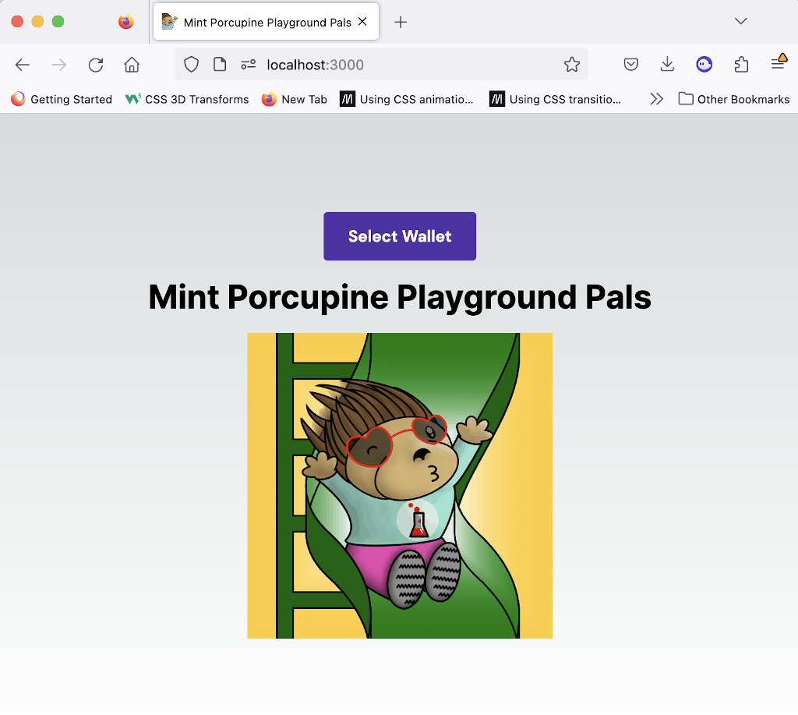Screen dimensions: 798x715
Task: Bookmark this page with star icon
Action: point(572,64)
